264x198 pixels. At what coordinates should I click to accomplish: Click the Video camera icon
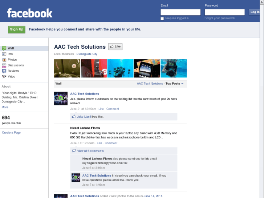(4, 77)
